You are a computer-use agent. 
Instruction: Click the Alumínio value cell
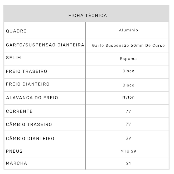(128, 30)
